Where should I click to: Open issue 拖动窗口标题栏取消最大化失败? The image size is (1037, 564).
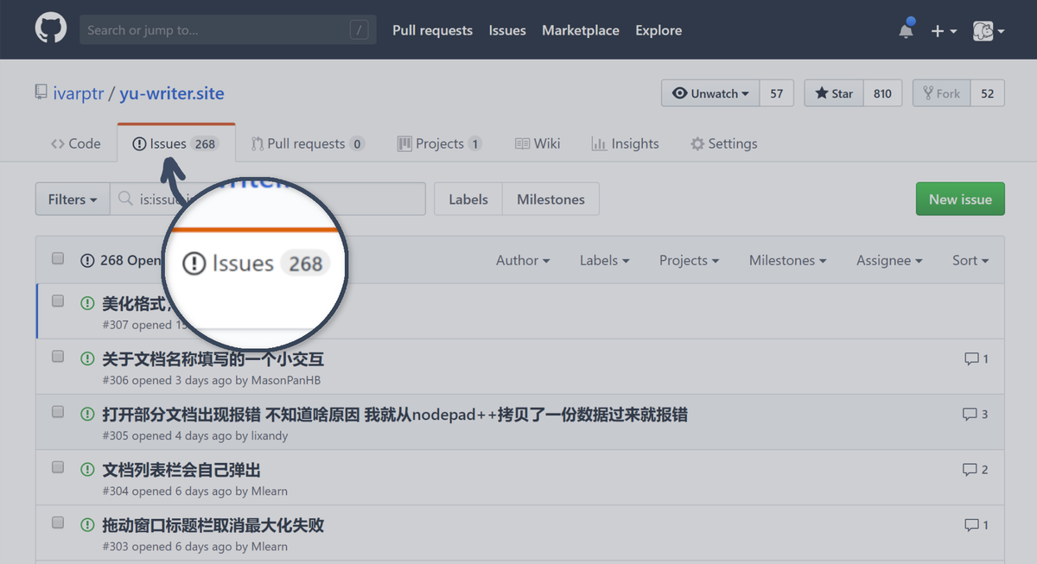tap(213, 525)
